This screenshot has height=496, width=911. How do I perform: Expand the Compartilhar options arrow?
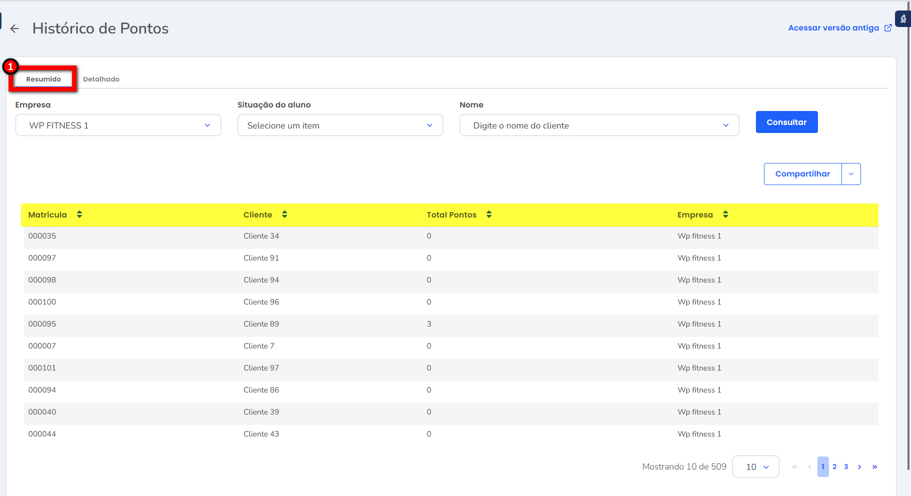tap(851, 174)
